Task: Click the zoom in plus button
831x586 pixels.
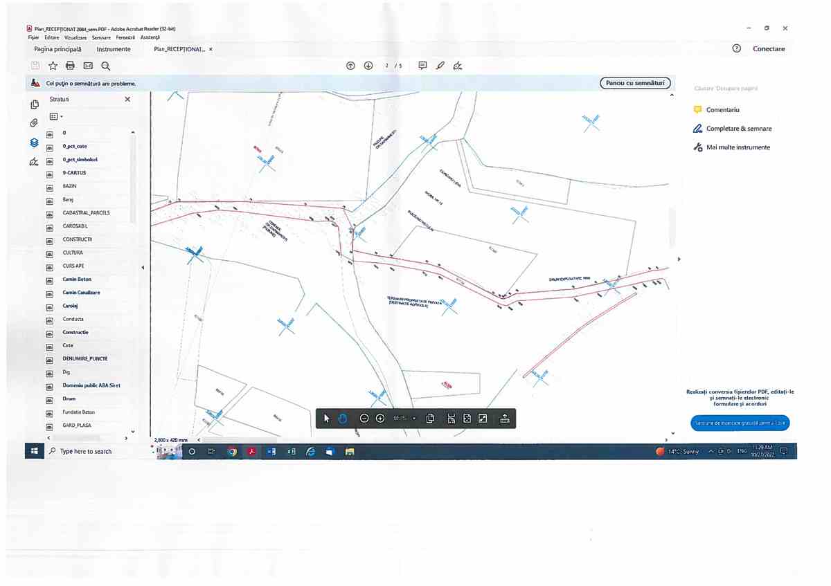Action: click(380, 419)
